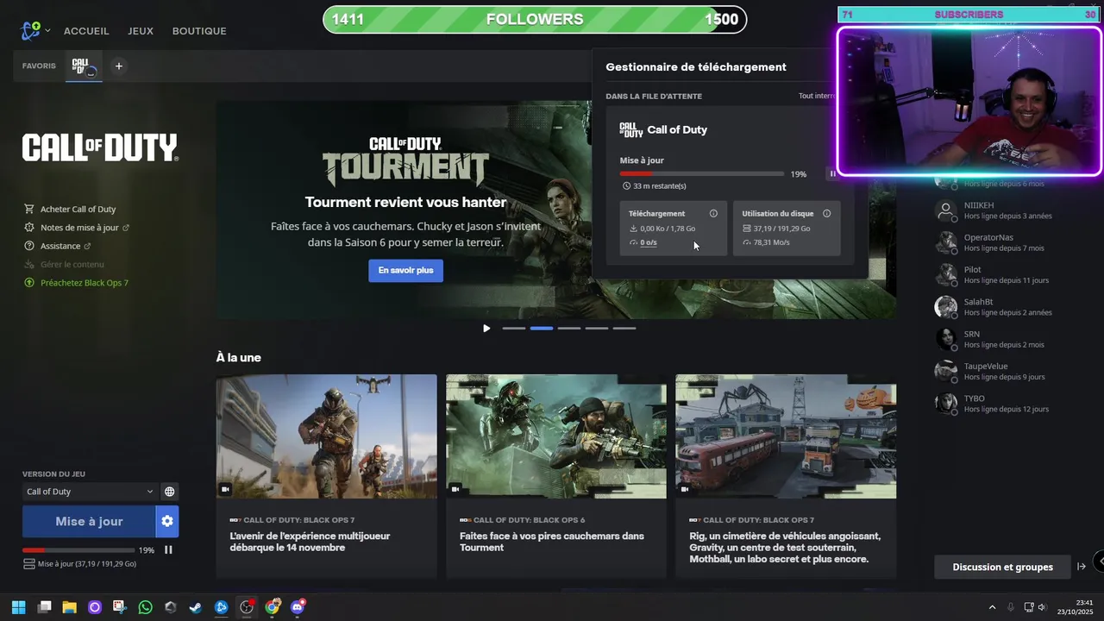The image size is (1104, 621).
Task: Add a game to favorites with plus icon
Action: [x=119, y=66]
